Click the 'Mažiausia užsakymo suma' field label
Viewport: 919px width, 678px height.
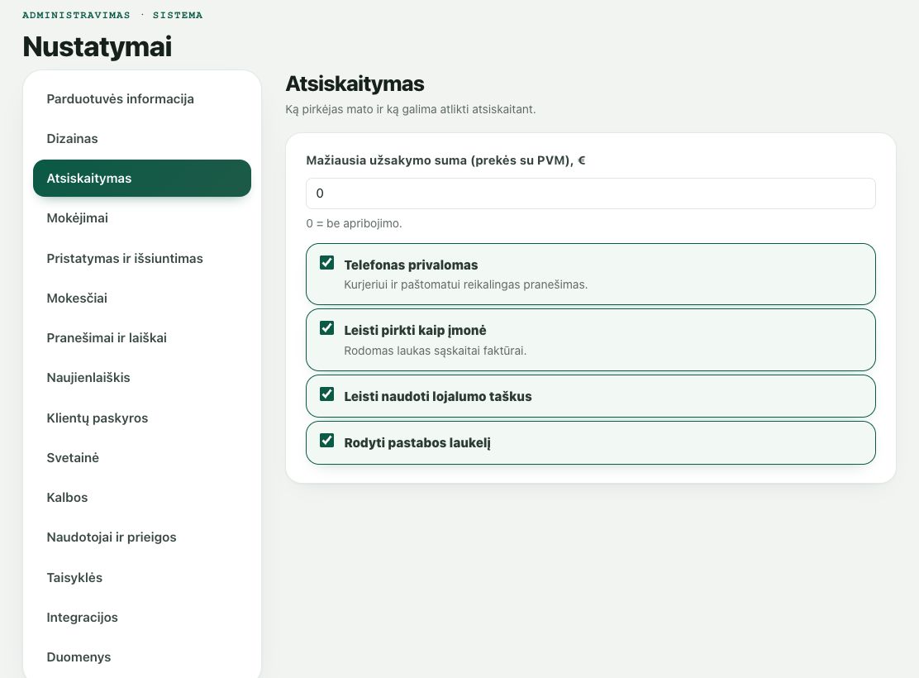tap(445, 160)
